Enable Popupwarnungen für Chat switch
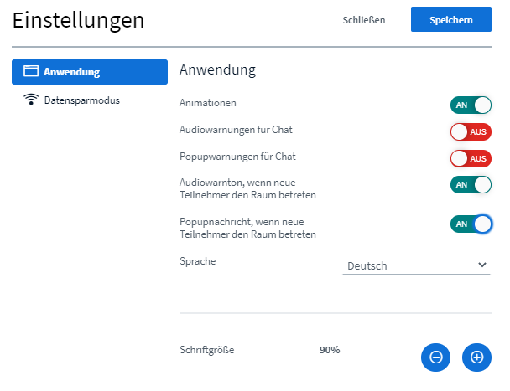The image size is (510, 391). tap(471, 158)
